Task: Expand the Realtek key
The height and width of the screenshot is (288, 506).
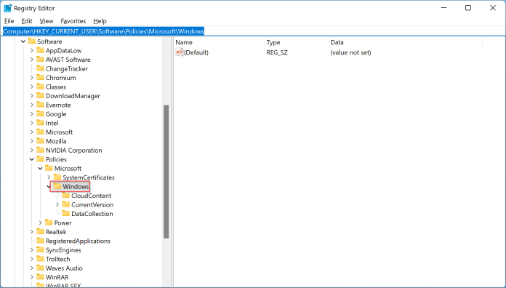Action: click(32, 231)
